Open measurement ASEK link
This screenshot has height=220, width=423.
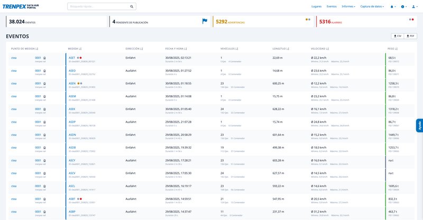72,109
